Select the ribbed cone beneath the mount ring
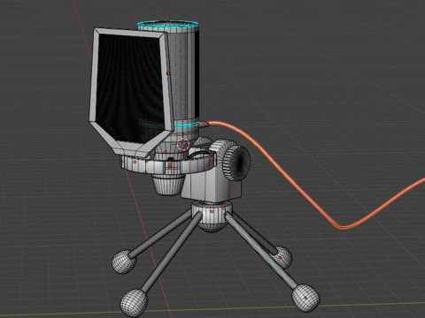The height and width of the screenshot is (318, 425). (x=167, y=185)
